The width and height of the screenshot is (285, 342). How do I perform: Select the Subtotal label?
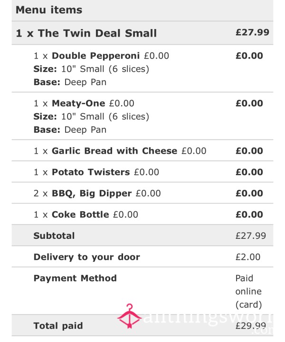coord(54,235)
